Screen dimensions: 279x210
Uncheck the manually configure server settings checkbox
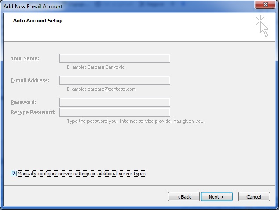14,174
